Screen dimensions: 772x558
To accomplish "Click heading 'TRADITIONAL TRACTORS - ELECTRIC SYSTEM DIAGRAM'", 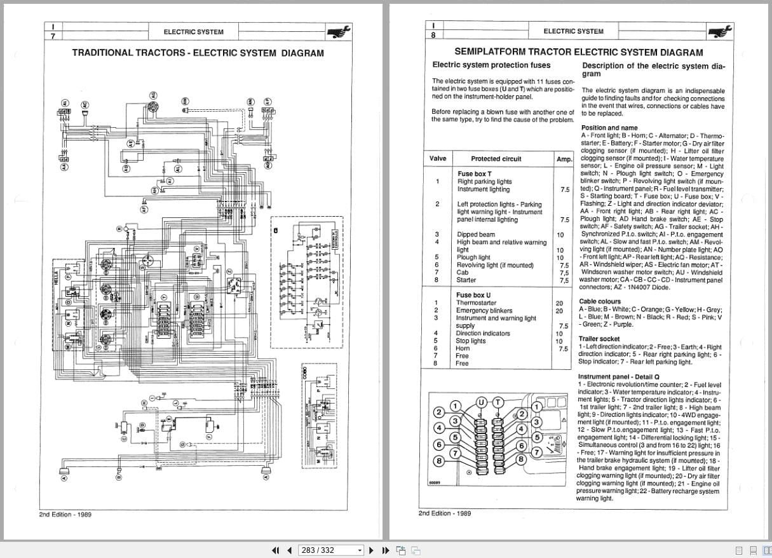I will tap(198, 53).
